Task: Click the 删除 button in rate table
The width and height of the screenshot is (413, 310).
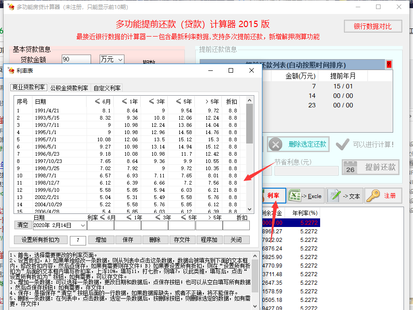Action: [x=155, y=240]
